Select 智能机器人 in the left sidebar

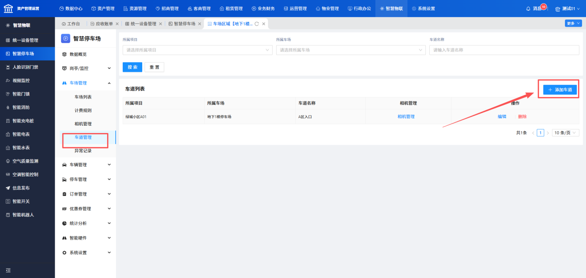coord(27,215)
